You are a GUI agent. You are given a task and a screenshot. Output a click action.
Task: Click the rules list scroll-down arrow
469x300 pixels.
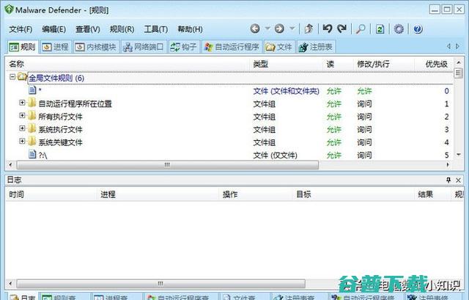(x=459, y=155)
